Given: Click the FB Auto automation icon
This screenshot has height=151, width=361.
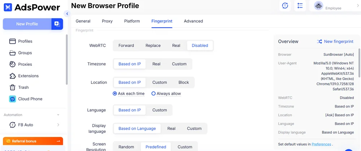Looking at the screenshot, I should 12,125.
